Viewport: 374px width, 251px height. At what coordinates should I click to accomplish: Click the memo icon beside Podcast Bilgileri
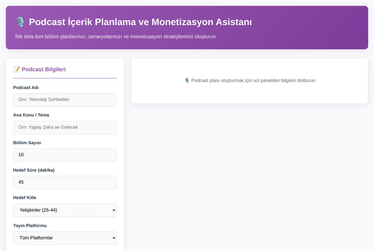coord(17,69)
